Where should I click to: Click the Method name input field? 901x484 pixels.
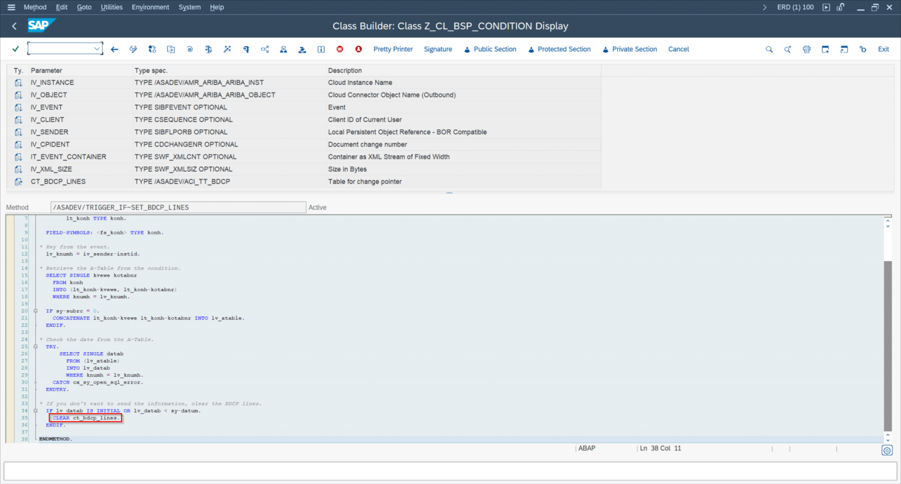[178, 207]
